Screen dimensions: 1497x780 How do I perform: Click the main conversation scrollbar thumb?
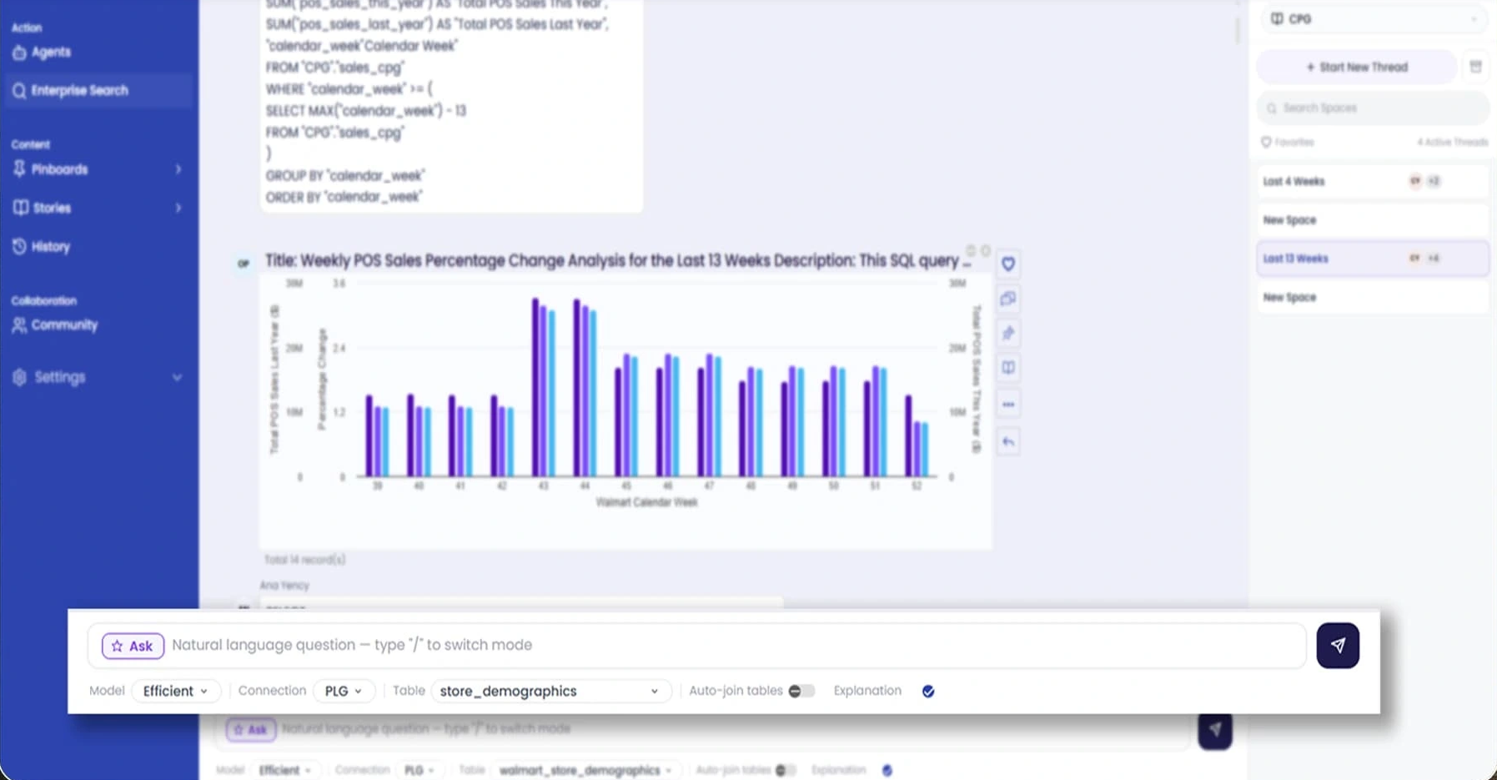tap(1237, 29)
